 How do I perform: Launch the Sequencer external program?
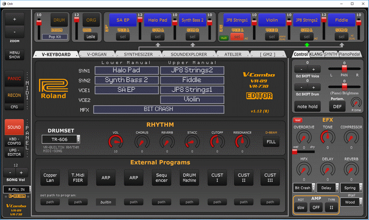point(161,178)
